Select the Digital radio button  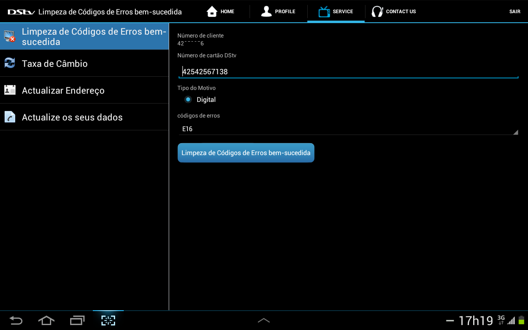pos(188,99)
